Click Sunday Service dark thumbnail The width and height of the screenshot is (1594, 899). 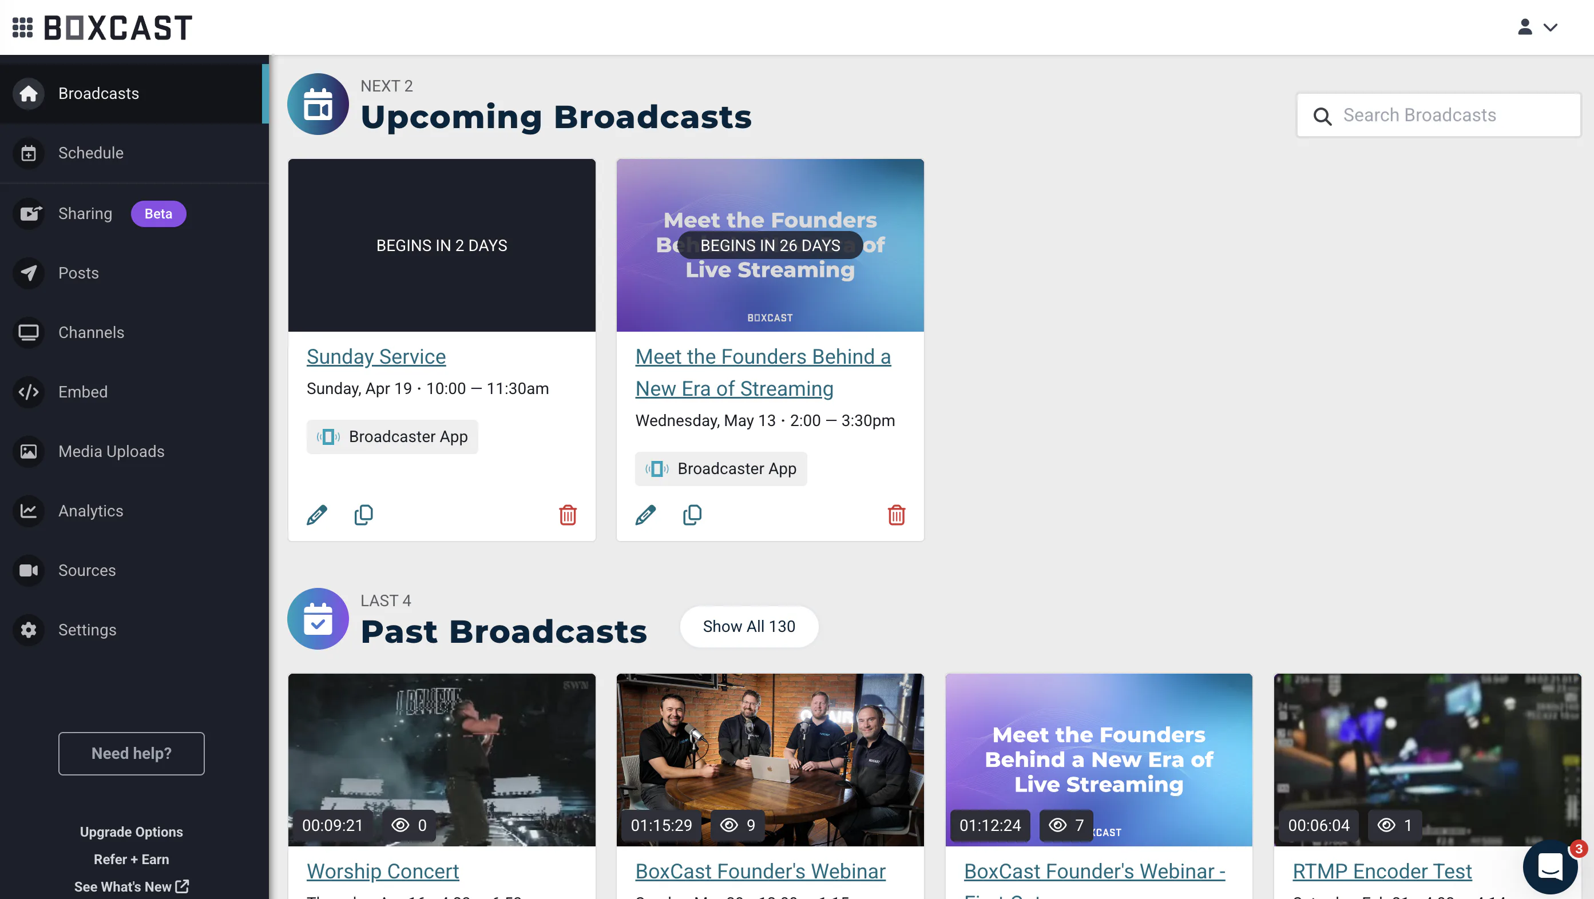(x=442, y=245)
